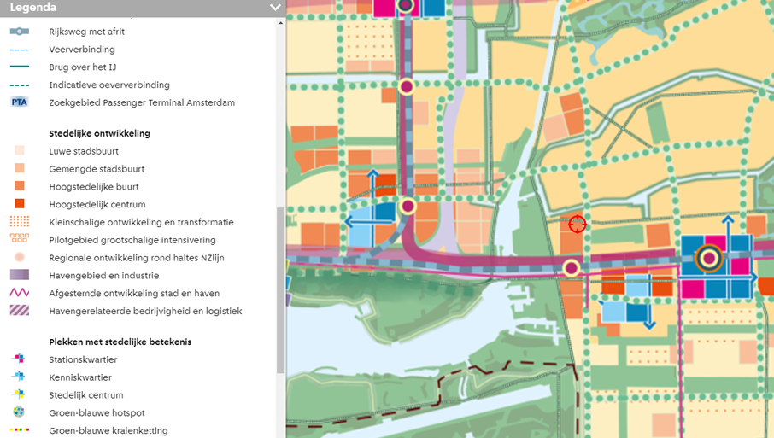Click the Groen-blauwe kralenketting dotted icon

tap(20, 429)
